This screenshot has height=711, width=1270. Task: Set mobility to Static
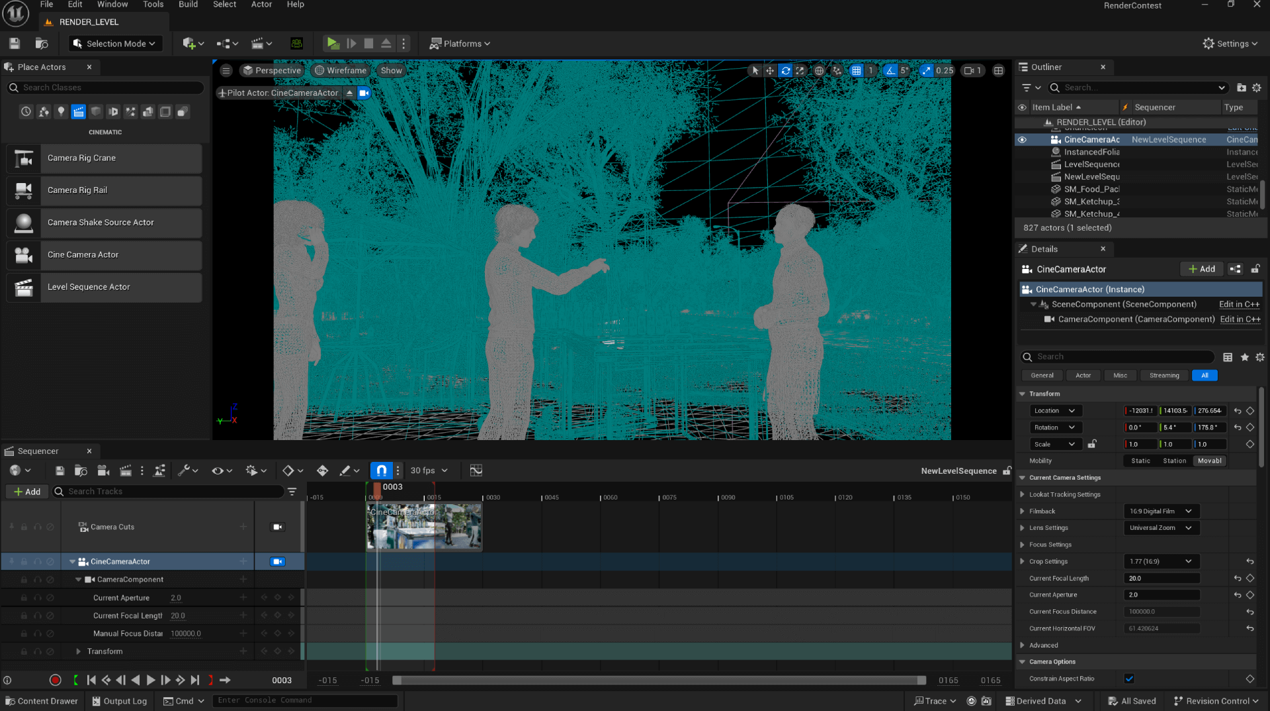[1140, 461]
